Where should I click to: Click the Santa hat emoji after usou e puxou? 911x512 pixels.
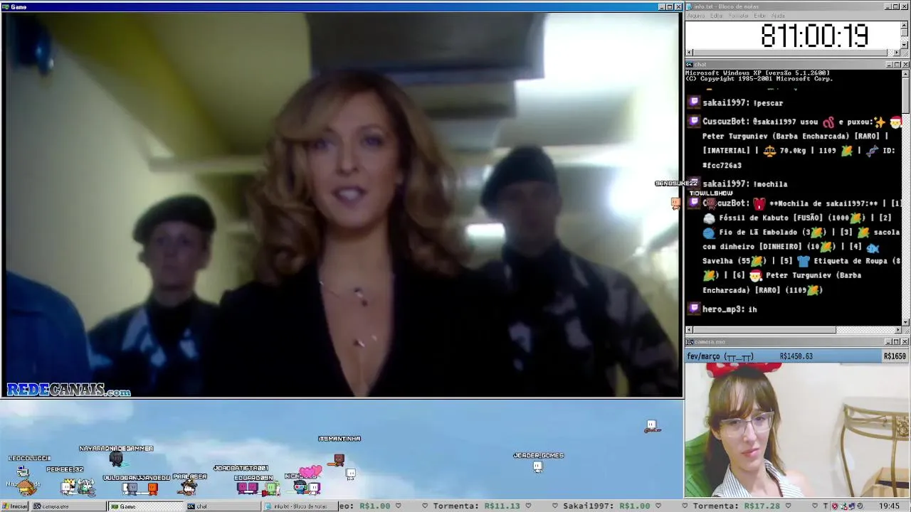895,122
